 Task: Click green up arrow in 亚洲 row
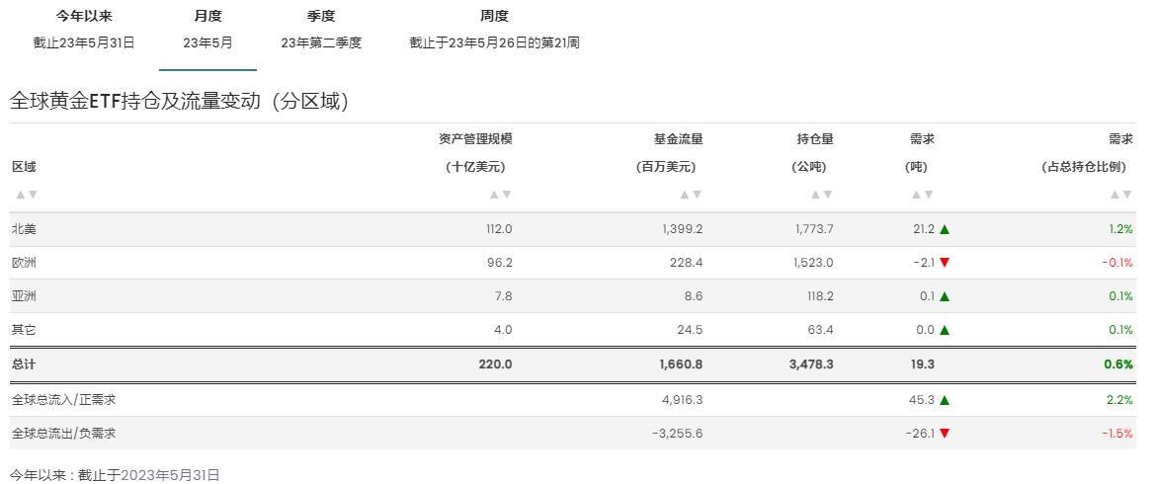(x=945, y=296)
